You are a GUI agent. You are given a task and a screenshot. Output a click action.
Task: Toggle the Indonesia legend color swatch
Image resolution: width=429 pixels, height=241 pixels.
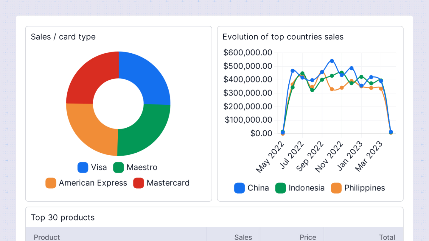[280, 188]
